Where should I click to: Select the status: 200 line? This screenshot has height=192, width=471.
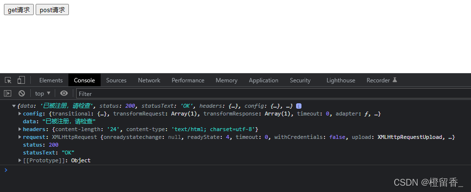[x=41, y=145]
